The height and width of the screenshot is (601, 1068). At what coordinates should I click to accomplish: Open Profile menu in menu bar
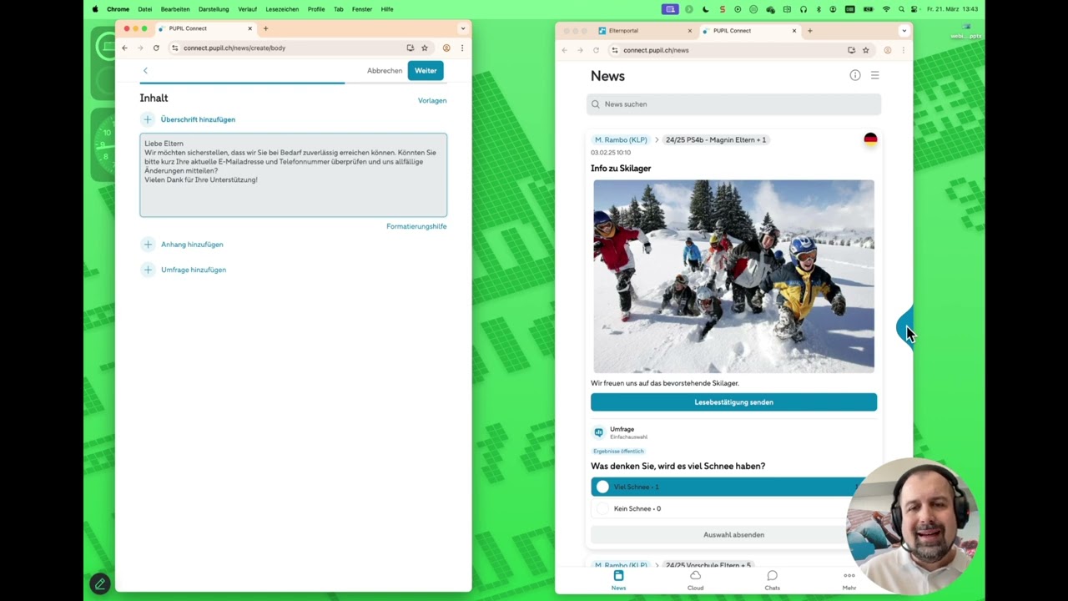316,9
